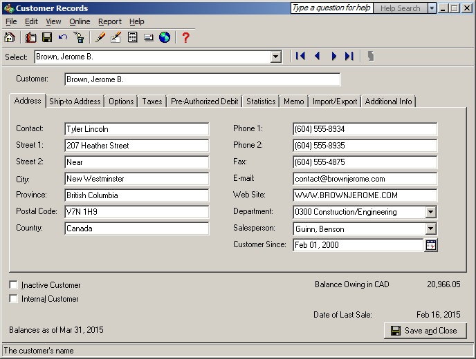Image resolution: width=476 pixels, height=359 pixels.
Task: Click the Customer Since date field
Action: point(358,245)
